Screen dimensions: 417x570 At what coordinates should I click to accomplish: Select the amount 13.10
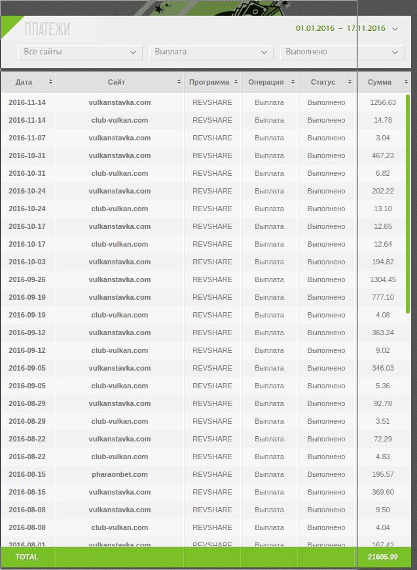coord(383,209)
